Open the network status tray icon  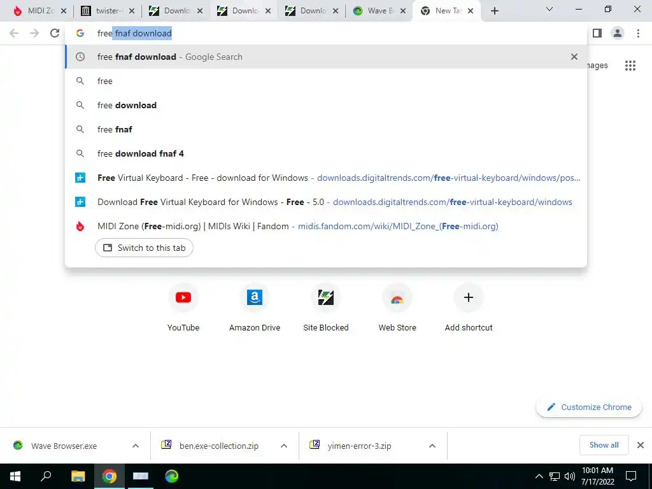click(555, 476)
